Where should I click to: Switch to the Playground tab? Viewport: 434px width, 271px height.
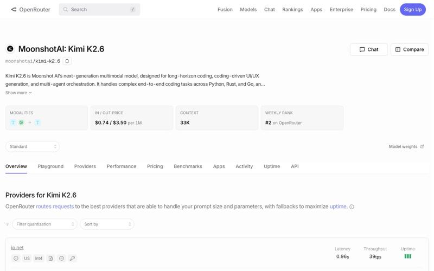coord(50,166)
